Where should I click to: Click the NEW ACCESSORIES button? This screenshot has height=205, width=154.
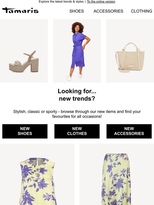(129, 131)
